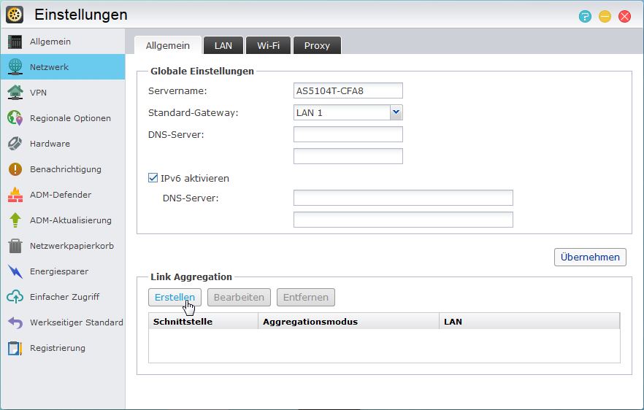Open ADM-Aktualisierung green arrow icon
The height and width of the screenshot is (410, 644).
pos(15,220)
